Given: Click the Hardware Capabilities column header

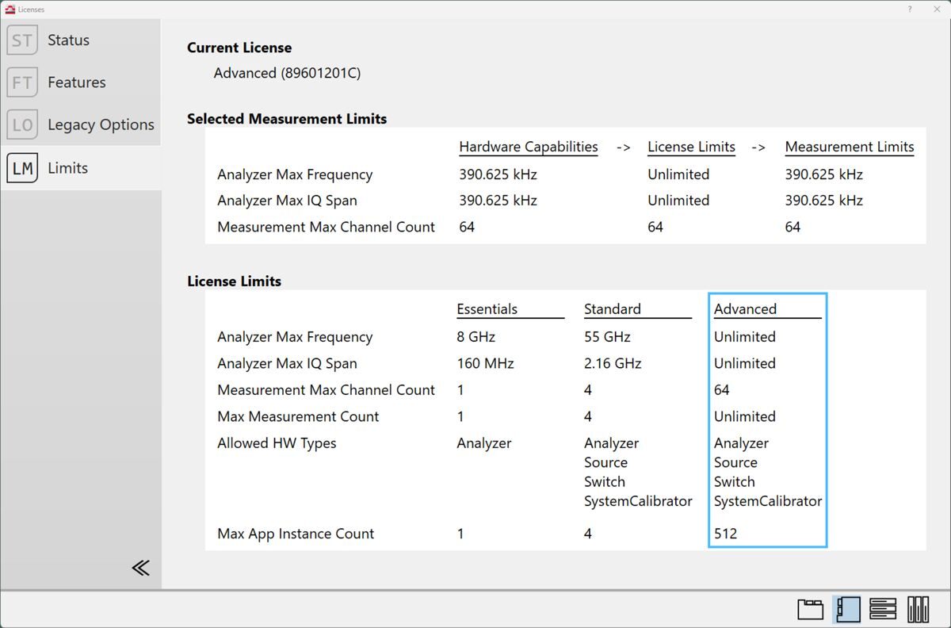Looking at the screenshot, I should (529, 147).
